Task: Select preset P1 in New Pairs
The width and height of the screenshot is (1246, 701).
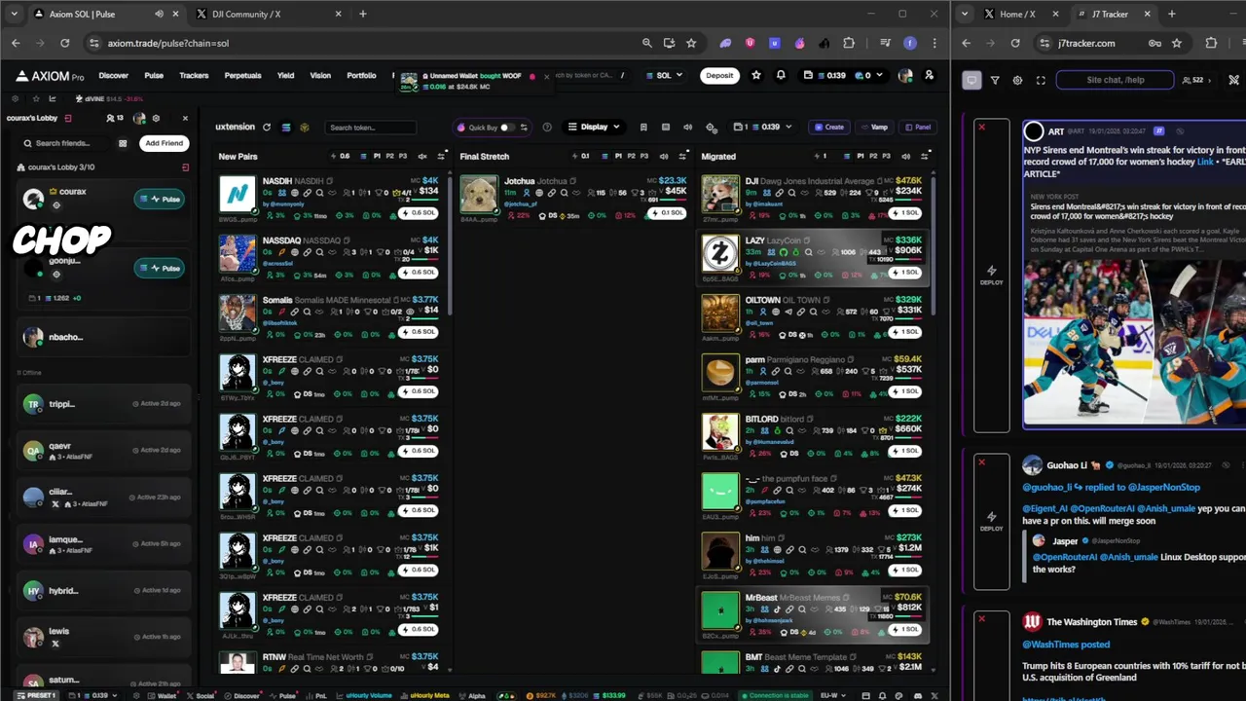Action: pyautogui.click(x=376, y=156)
